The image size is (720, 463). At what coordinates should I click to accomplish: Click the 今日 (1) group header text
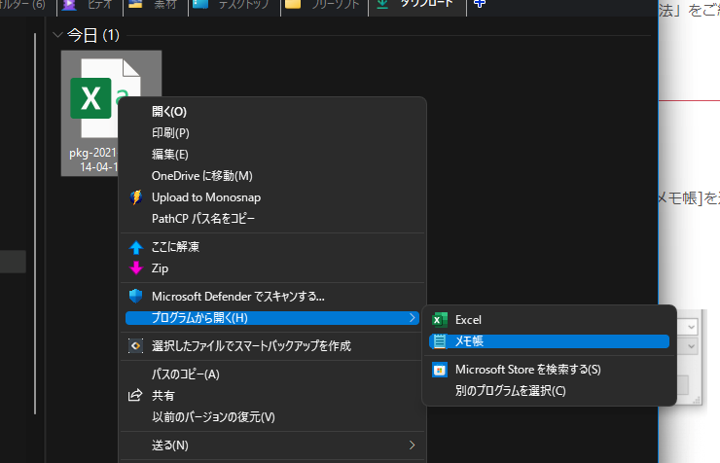(93, 35)
